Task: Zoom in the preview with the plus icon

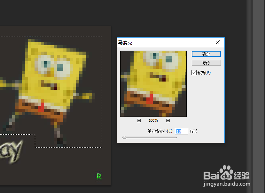Action: [168, 121]
